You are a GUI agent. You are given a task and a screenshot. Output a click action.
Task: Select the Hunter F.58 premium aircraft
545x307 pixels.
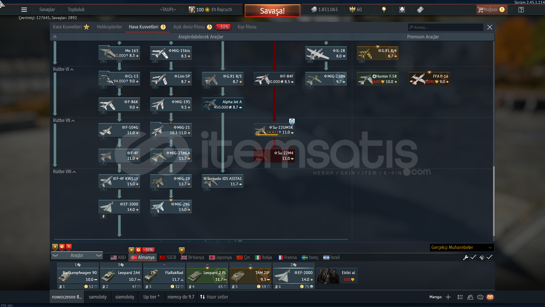pyautogui.click(x=378, y=79)
